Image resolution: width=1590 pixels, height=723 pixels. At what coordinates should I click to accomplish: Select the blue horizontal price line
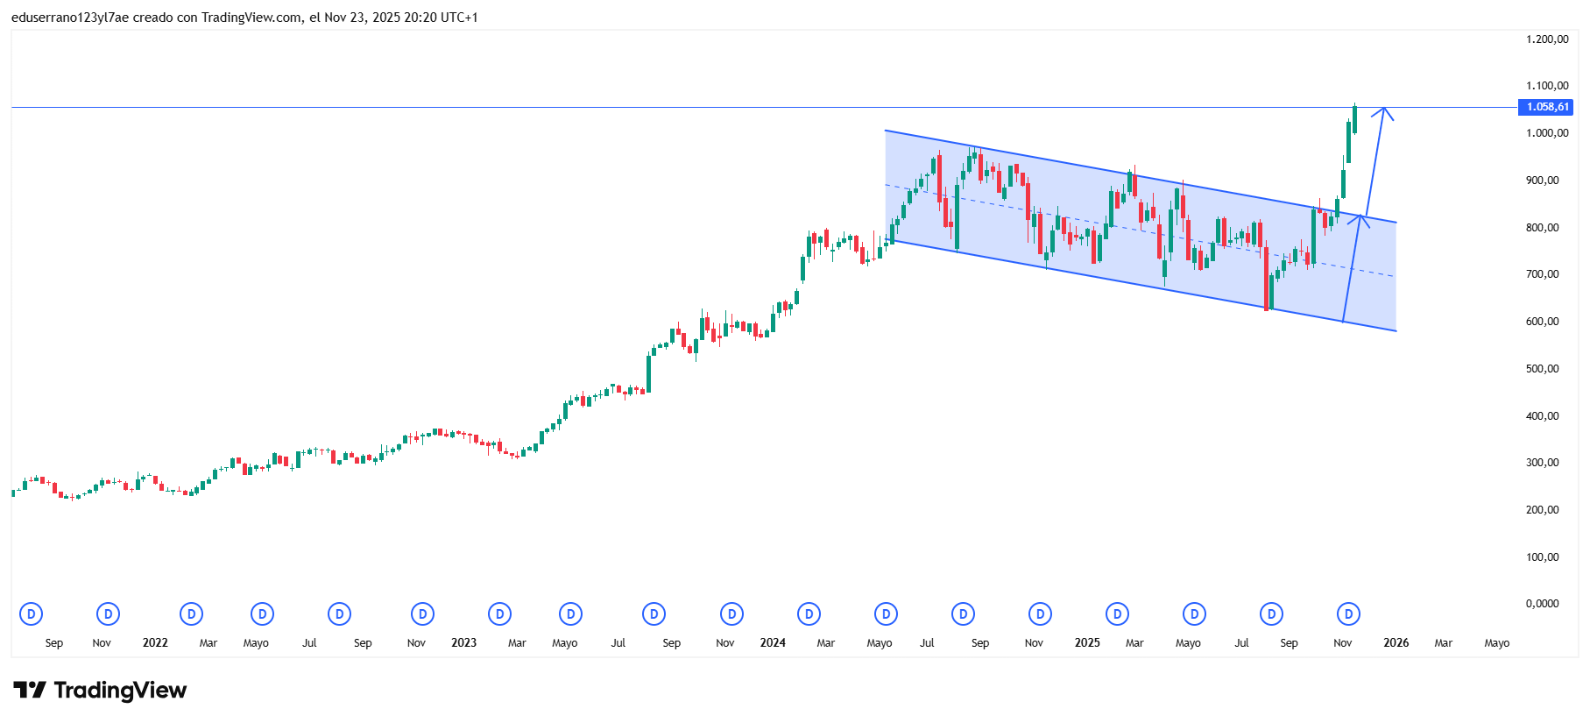tap(526, 107)
